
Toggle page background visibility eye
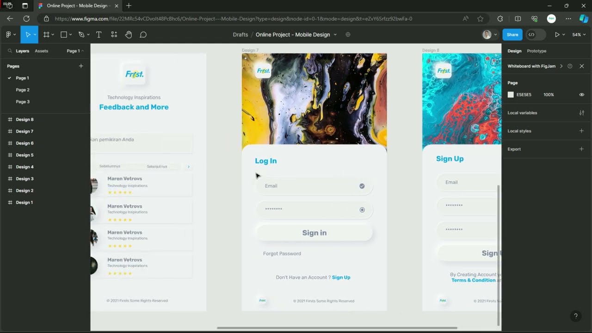tap(582, 95)
